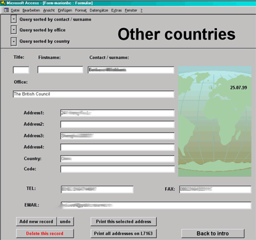Click the red Delete this record button
The height and width of the screenshot is (240, 256).
point(45,234)
